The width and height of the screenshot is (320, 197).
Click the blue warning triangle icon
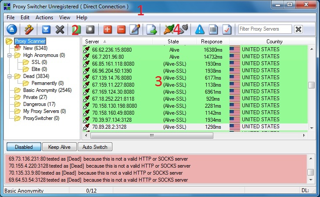tap(200, 29)
